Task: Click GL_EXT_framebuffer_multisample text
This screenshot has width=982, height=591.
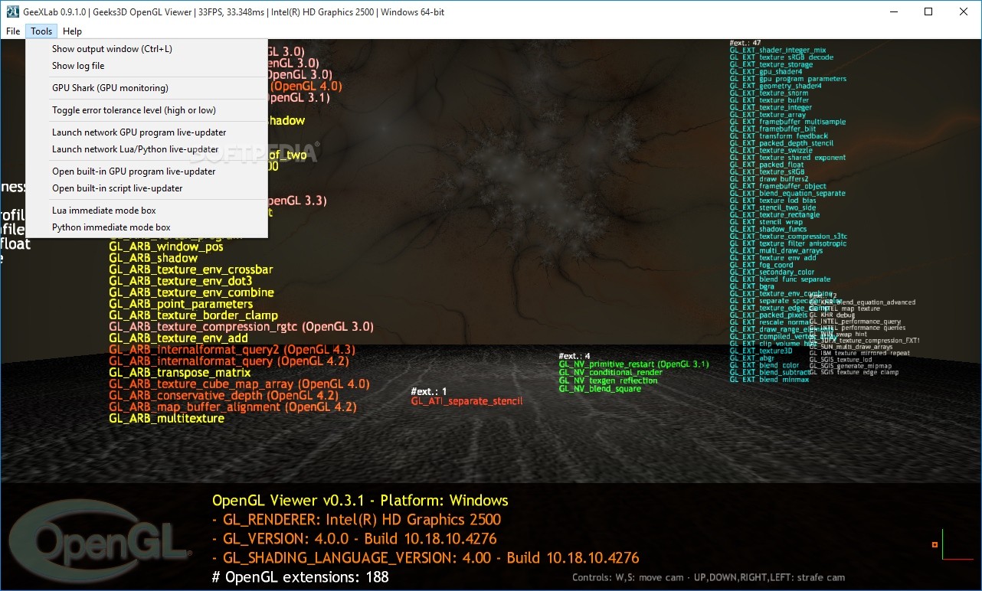Action: point(787,122)
